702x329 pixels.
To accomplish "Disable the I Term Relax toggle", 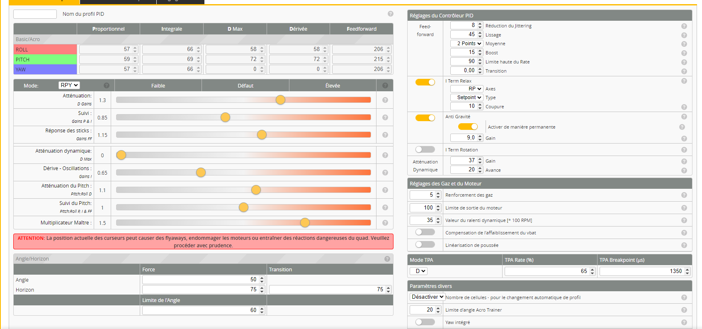I will (x=425, y=82).
